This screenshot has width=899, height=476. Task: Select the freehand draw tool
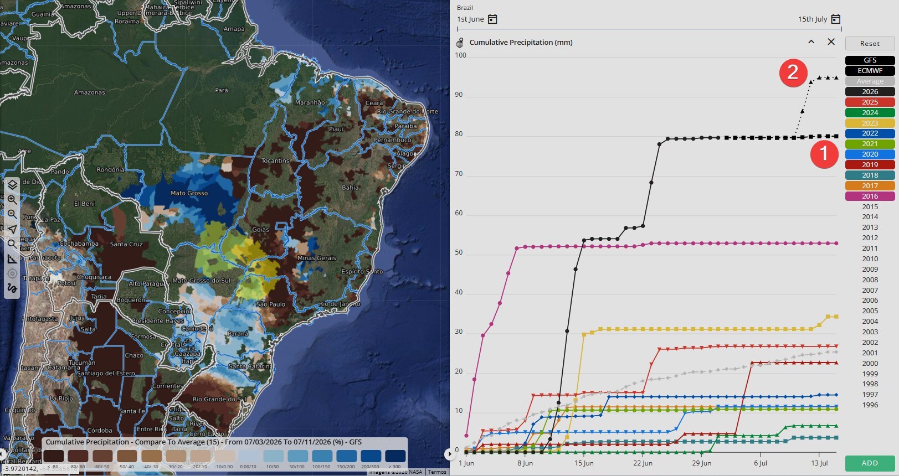[x=12, y=288]
